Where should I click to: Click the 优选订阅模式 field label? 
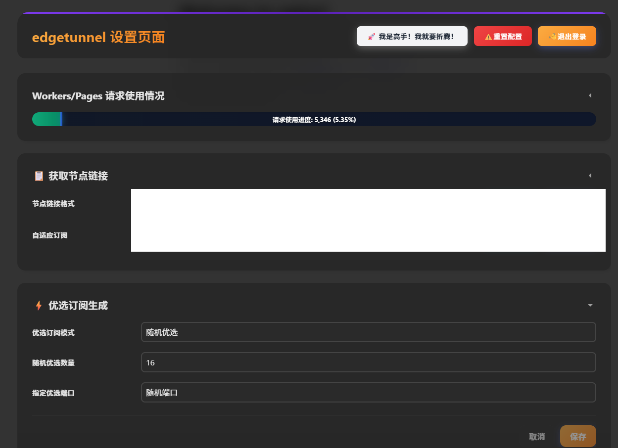[53, 333]
